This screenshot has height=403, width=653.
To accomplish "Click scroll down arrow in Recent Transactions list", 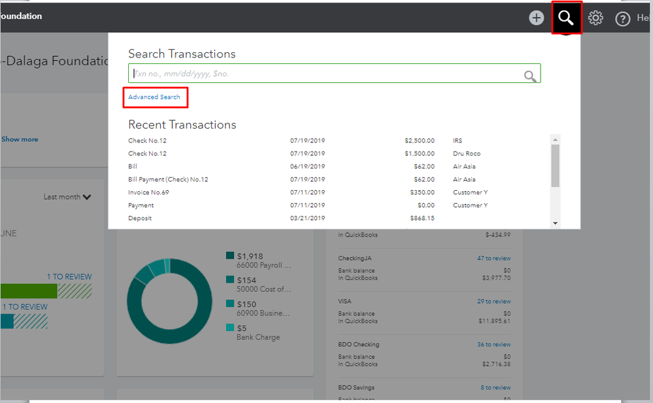I will (555, 223).
